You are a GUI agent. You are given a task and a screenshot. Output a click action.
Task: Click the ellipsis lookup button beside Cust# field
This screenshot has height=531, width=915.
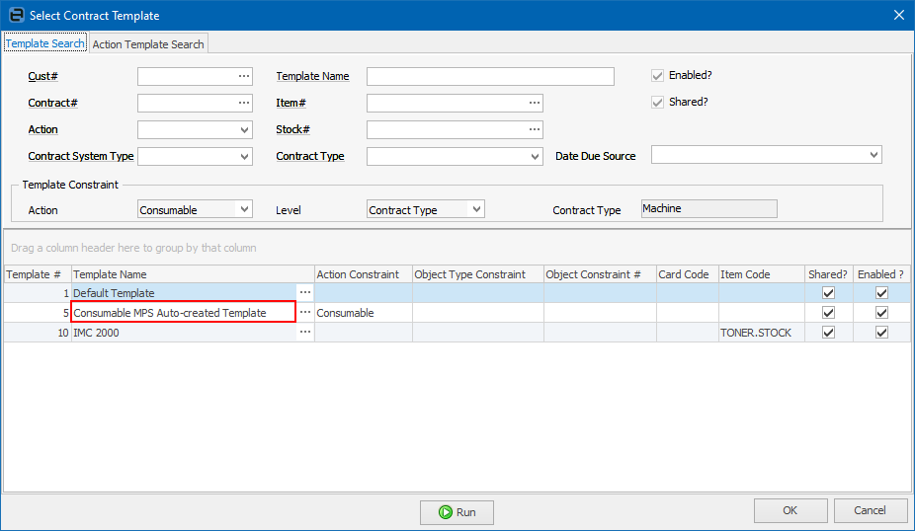tap(244, 76)
